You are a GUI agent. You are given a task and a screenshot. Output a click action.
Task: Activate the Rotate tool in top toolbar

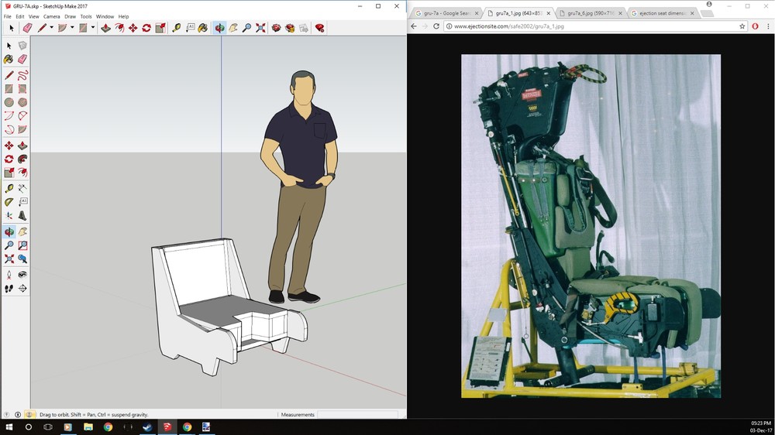pyautogui.click(x=146, y=28)
